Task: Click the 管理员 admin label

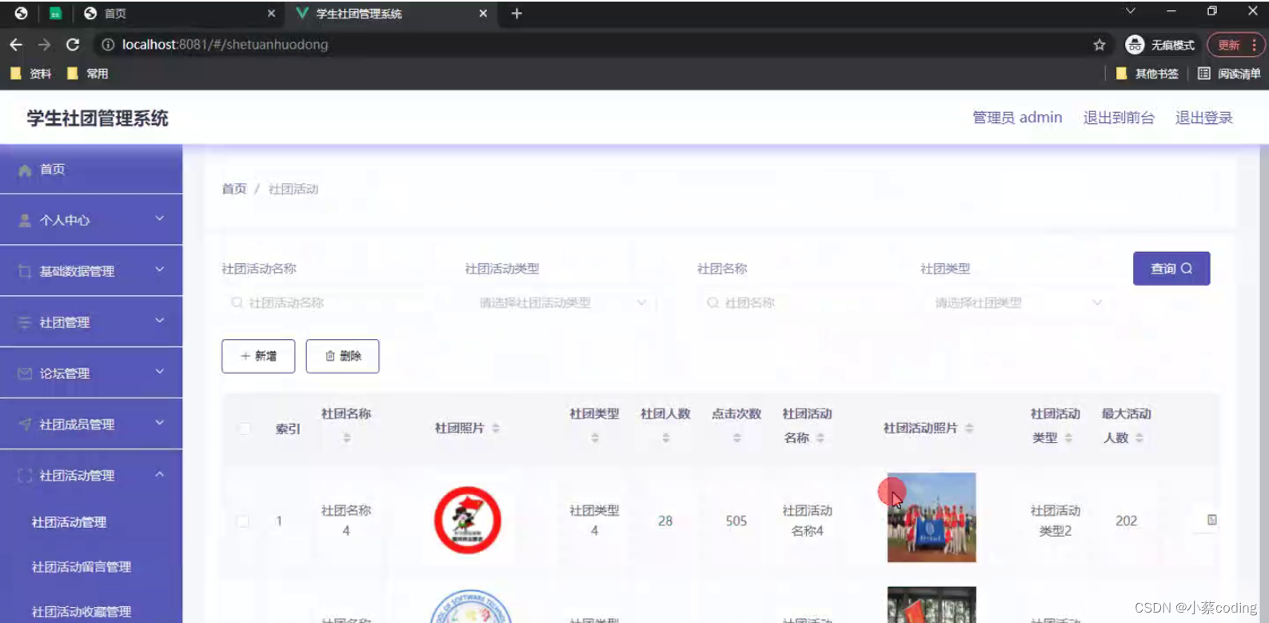Action: tap(1017, 118)
